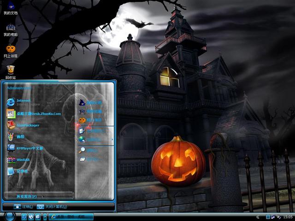The image size is (295, 221).
Task: Open IconPackager in the start menu
Action: point(27,125)
